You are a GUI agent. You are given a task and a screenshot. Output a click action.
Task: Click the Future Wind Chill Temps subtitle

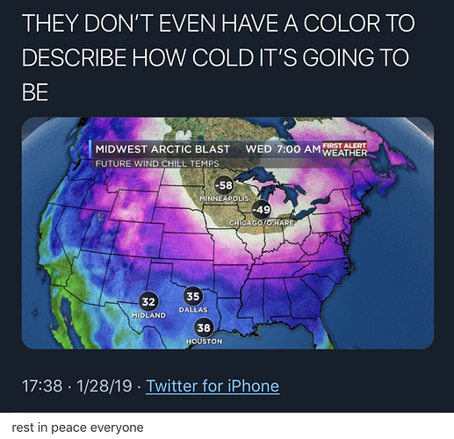click(157, 163)
